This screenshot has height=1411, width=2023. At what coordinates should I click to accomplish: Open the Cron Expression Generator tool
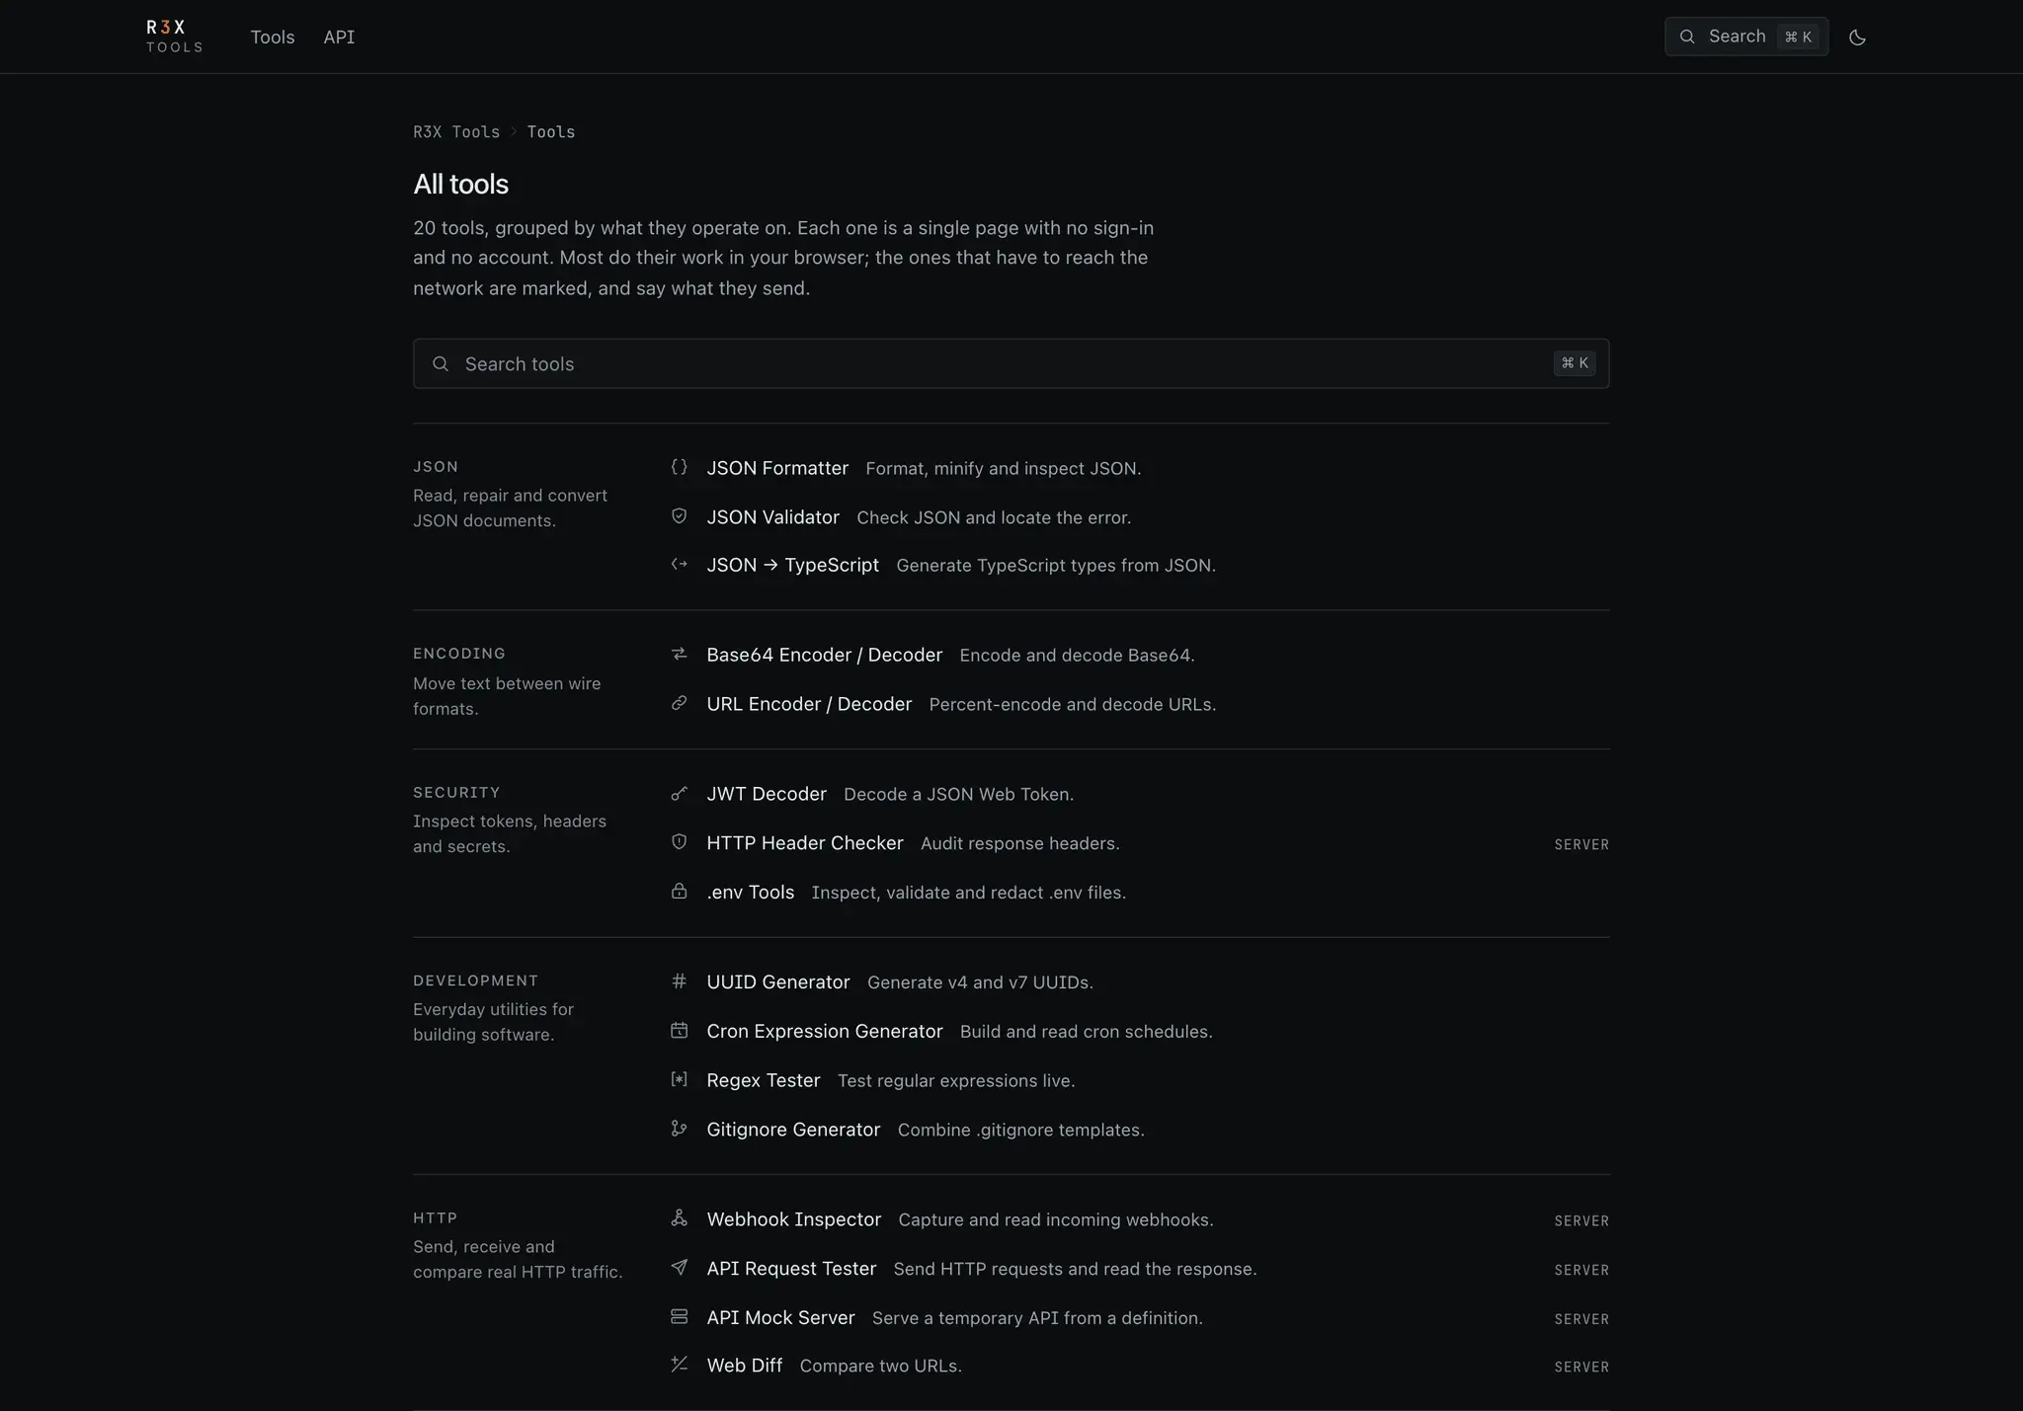[x=825, y=1031]
